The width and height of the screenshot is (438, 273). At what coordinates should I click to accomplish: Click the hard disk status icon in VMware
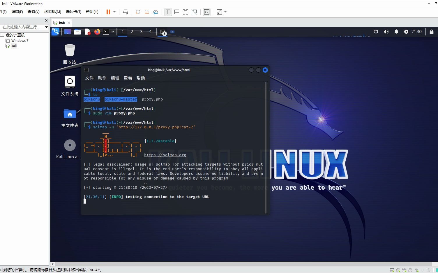392,270
